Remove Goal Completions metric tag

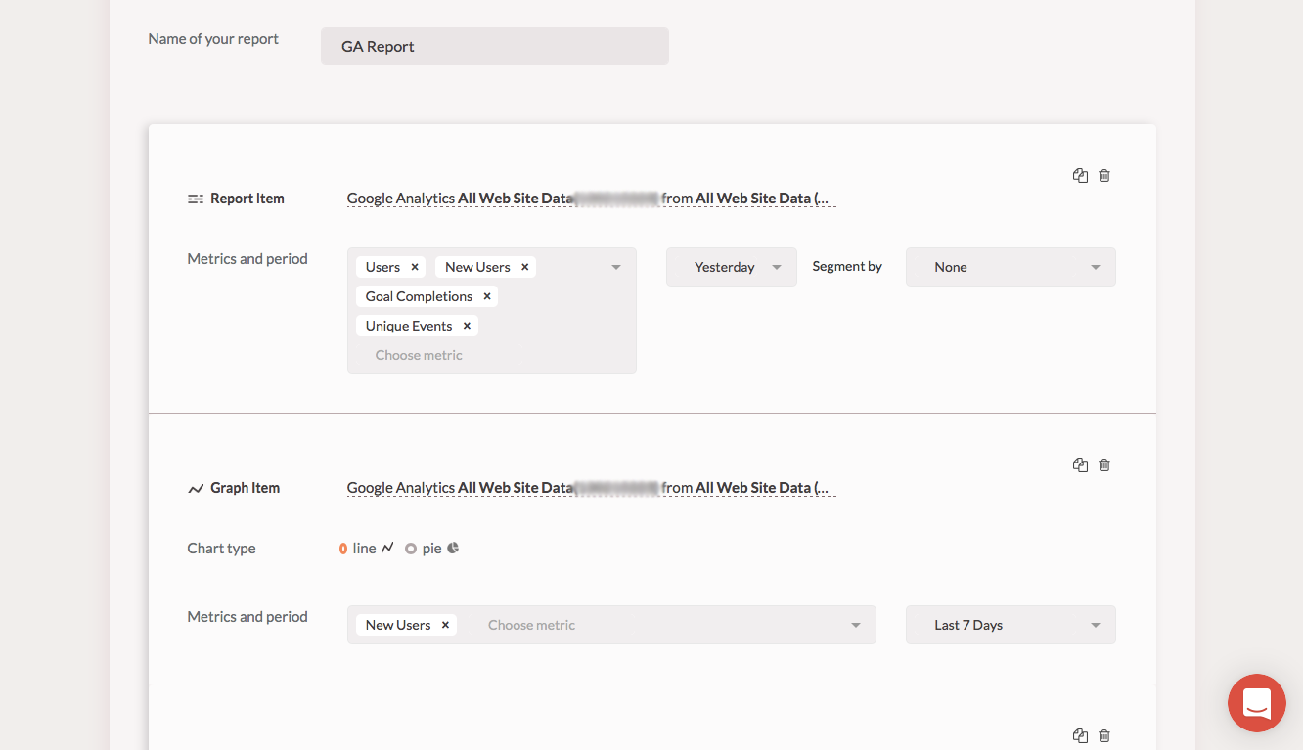(x=487, y=296)
